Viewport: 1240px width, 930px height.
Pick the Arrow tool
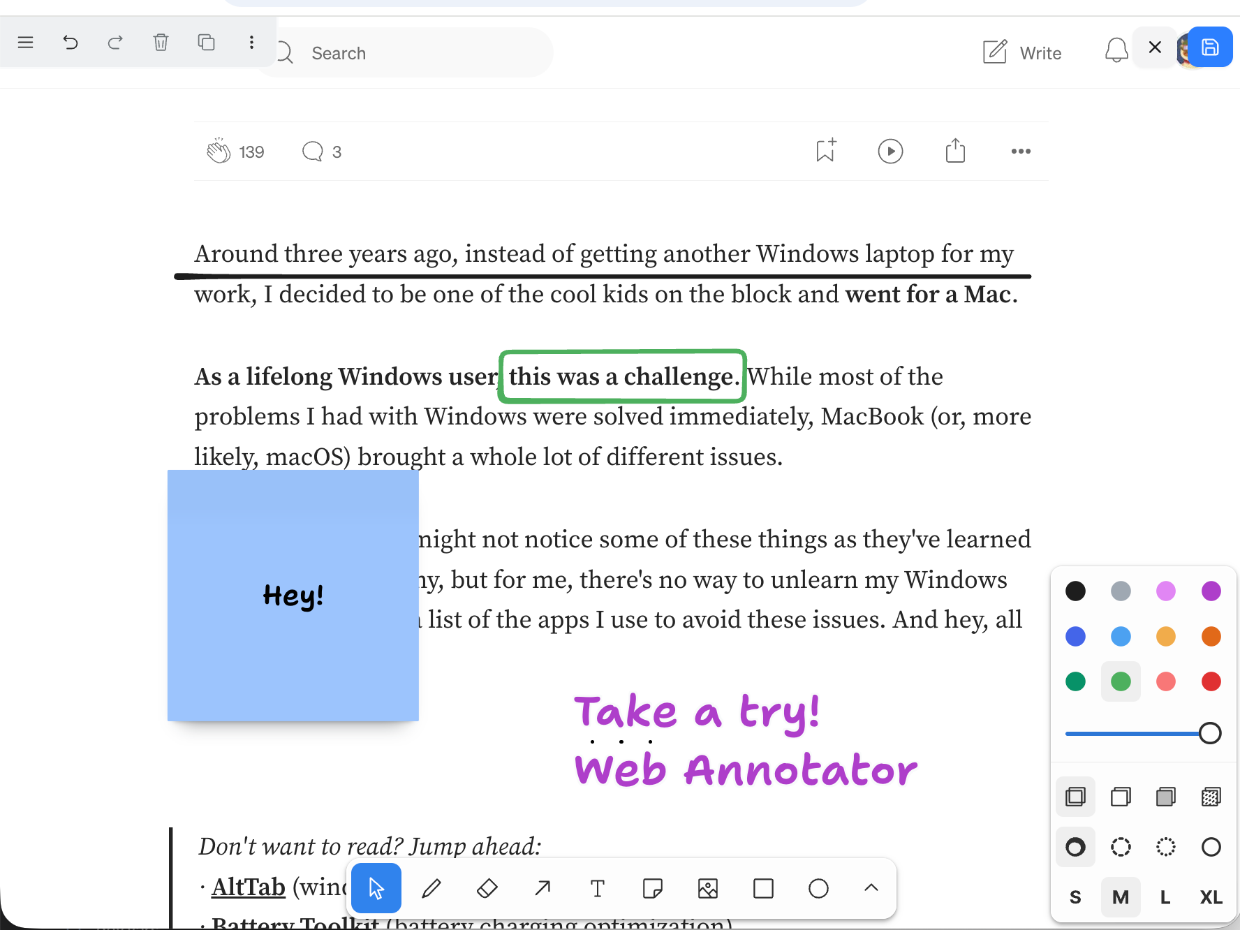[542, 888]
